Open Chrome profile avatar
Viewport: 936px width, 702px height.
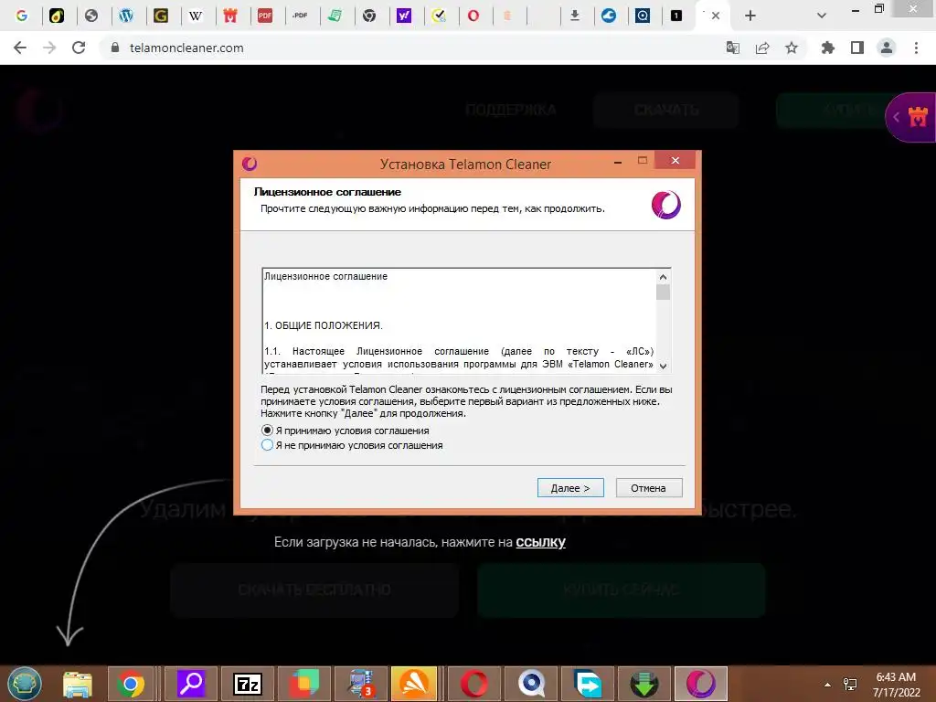pyautogui.click(x=887, y=48)
